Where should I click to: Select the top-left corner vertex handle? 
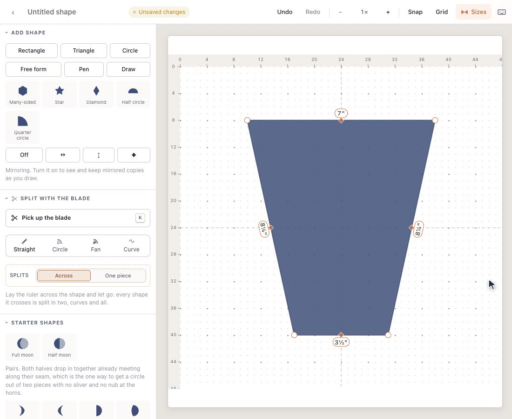tap(247, 121)
